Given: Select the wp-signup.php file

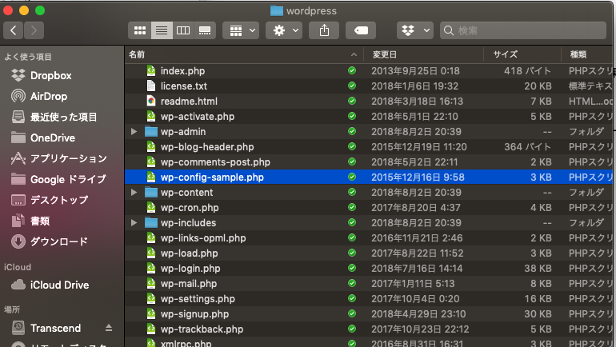Looking at the screenshot, I should coord(369,313).
